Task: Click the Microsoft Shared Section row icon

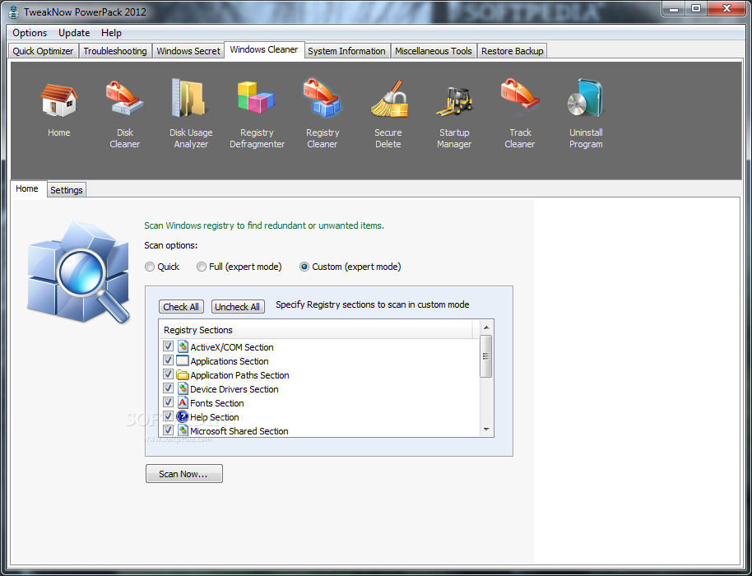Action: point(183,430)
